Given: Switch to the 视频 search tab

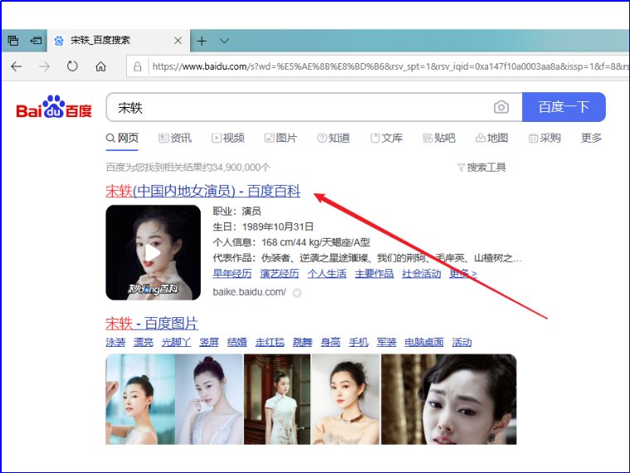Looking at the screenshot, I should tap(228, 138).
